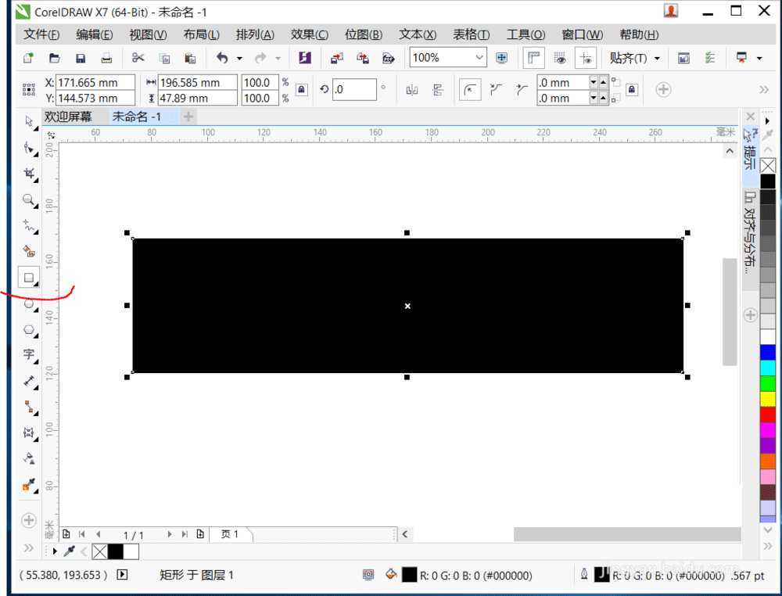
Task: Select the Text tool
Action: [x=28, y=355]
